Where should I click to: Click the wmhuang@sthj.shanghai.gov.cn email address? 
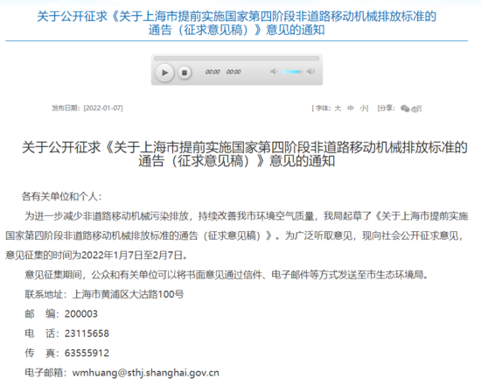146,373
